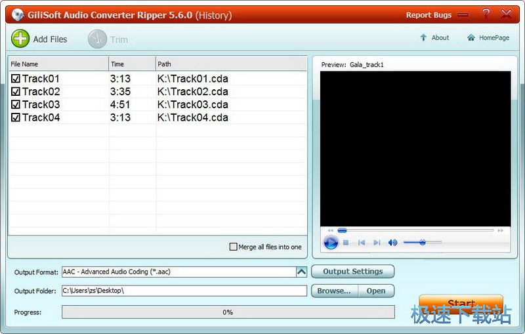Browse for an output folder
The image size is (525, 334).
coord(334,291)
